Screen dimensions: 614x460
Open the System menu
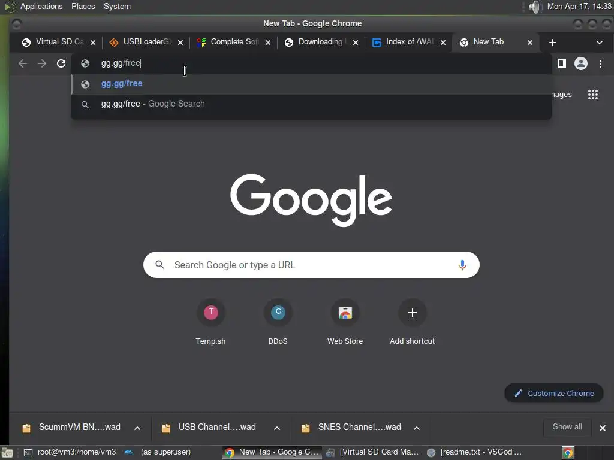[117, 6]
